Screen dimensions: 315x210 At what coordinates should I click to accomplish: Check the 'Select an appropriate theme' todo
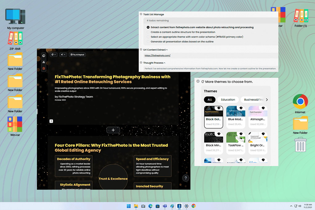148,37
